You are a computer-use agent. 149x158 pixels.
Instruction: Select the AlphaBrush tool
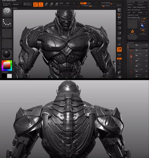[143, 27]
